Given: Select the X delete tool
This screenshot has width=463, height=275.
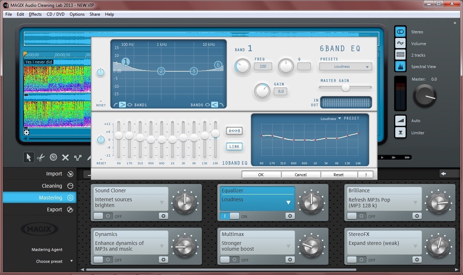Looking at the screenshot, I should click(x=65, y=157).
